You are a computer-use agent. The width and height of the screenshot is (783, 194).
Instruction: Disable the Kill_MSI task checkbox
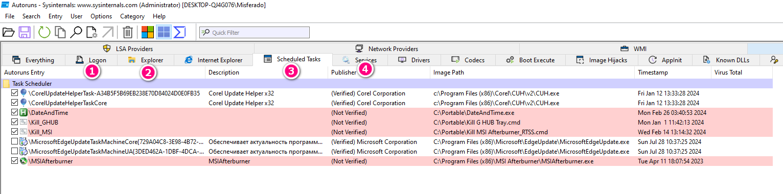click(x=14, y=132)
